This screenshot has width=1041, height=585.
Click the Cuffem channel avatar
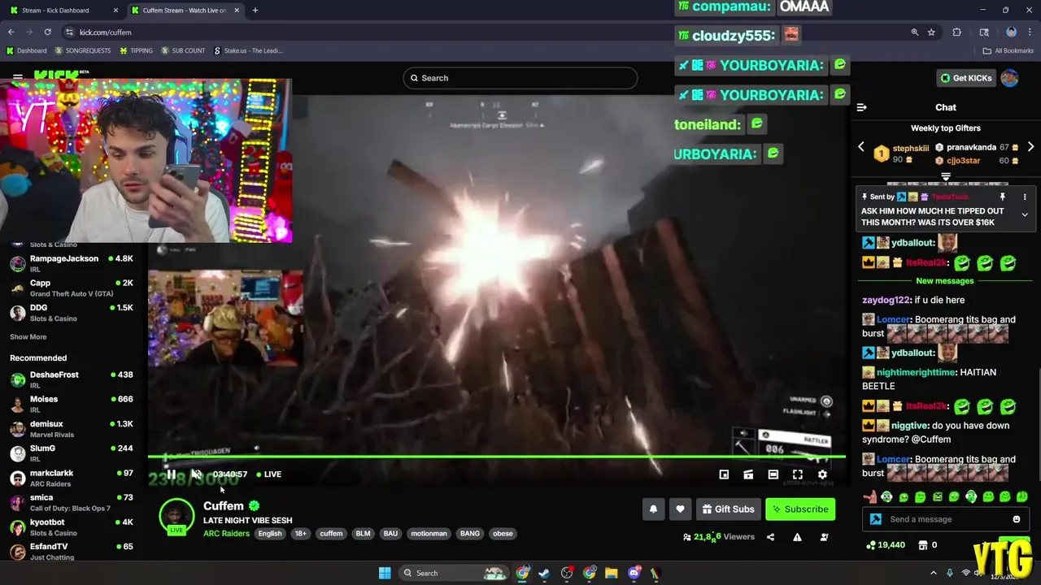pyautogui.click(x=176, y=516)
